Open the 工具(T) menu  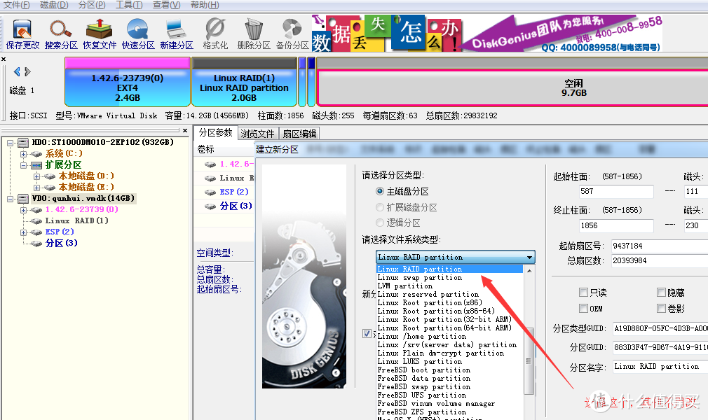coord(129,5)
